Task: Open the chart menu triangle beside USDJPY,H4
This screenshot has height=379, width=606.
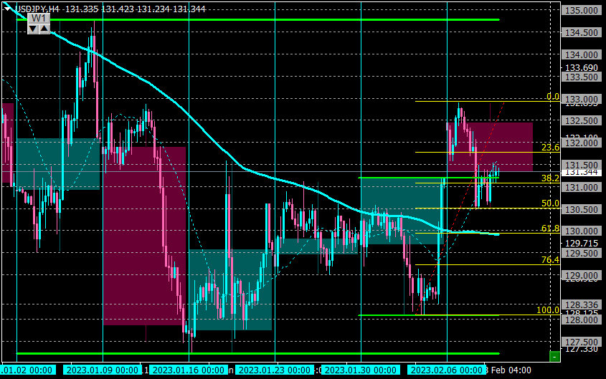Action: 7,9
